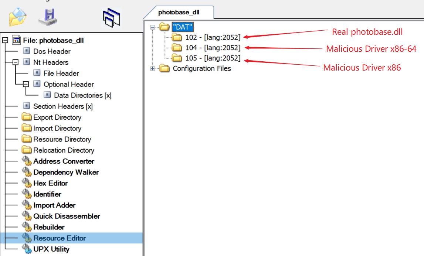Click the Data Directories document icon
This screenshot has width=424, height=256.
coord(47,95)
